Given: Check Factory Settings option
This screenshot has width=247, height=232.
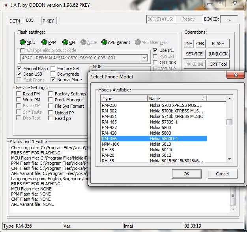Looking at the screenshot, I should tap(51, 93).
